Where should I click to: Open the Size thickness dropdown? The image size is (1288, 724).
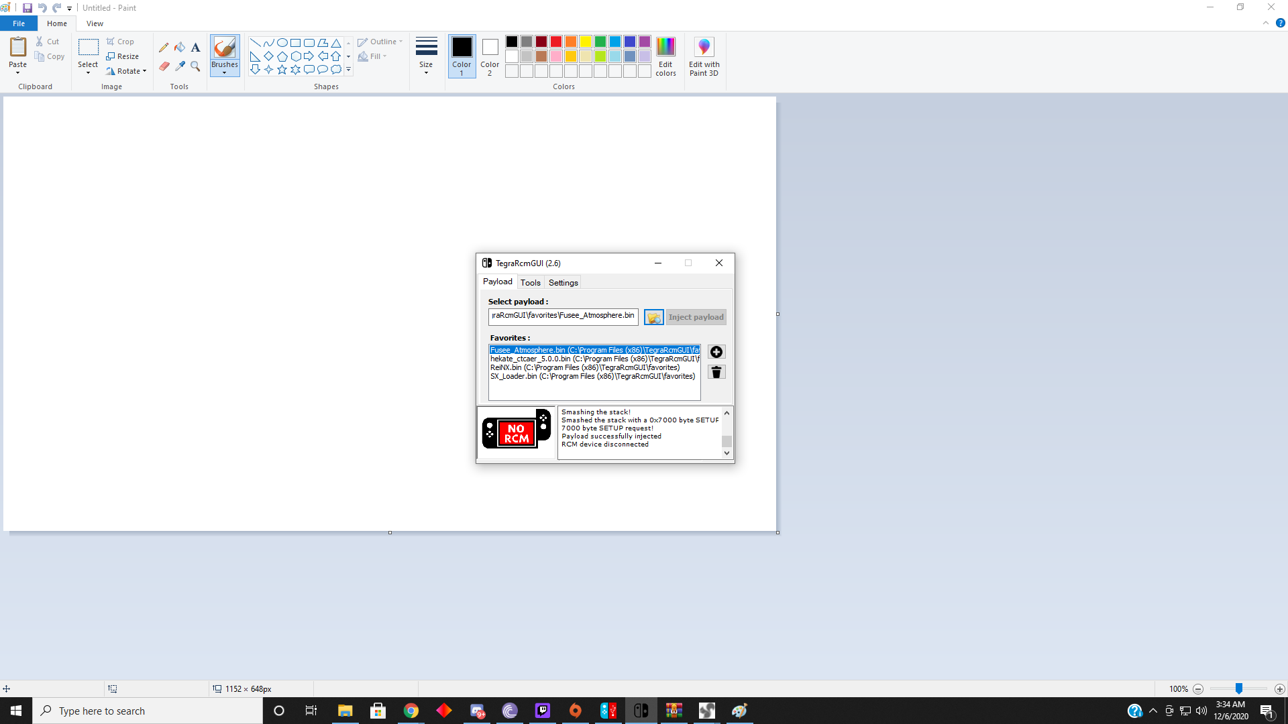point(426,56)
